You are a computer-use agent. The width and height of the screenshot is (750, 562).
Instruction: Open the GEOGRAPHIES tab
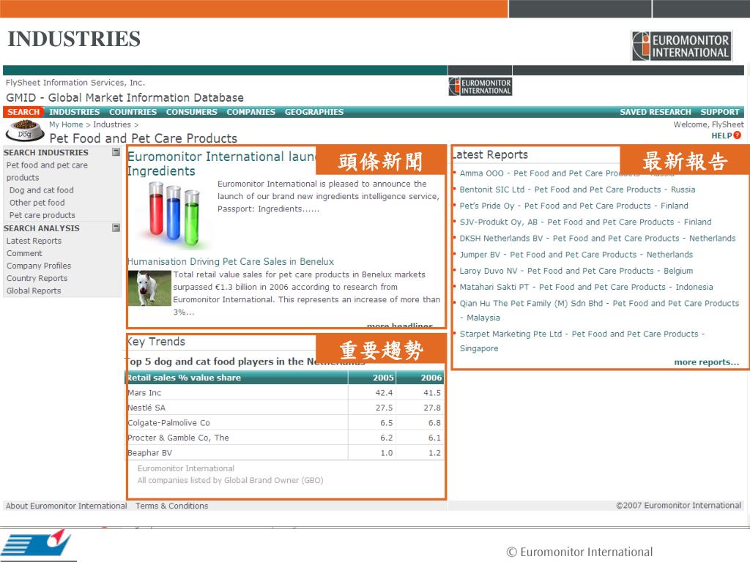point(314,112)
